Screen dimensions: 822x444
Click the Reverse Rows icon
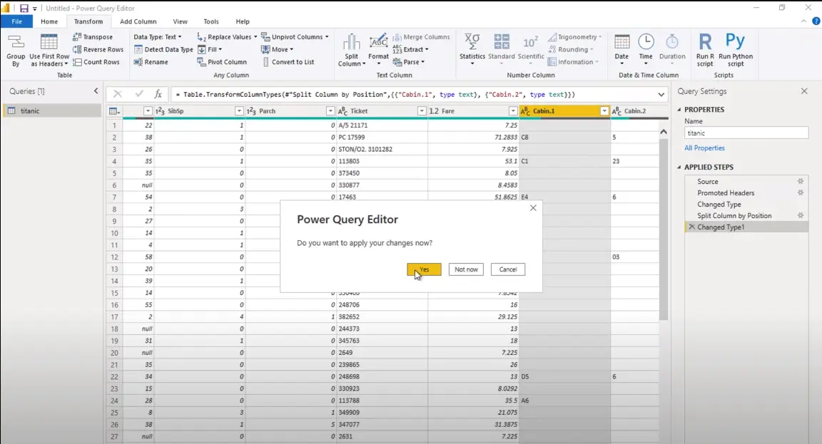pos(77,49)
